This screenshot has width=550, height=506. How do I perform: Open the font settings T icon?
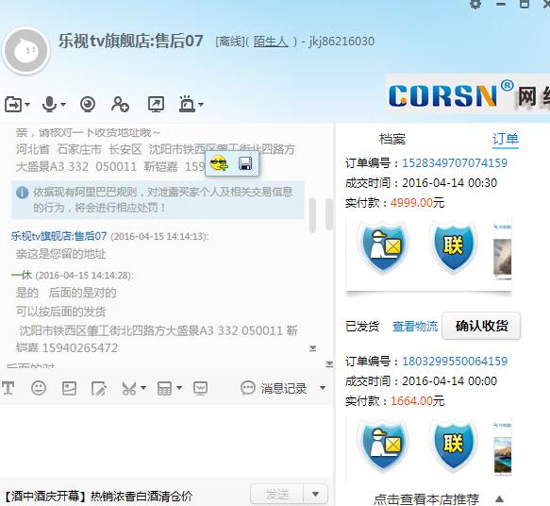[8, 388]
